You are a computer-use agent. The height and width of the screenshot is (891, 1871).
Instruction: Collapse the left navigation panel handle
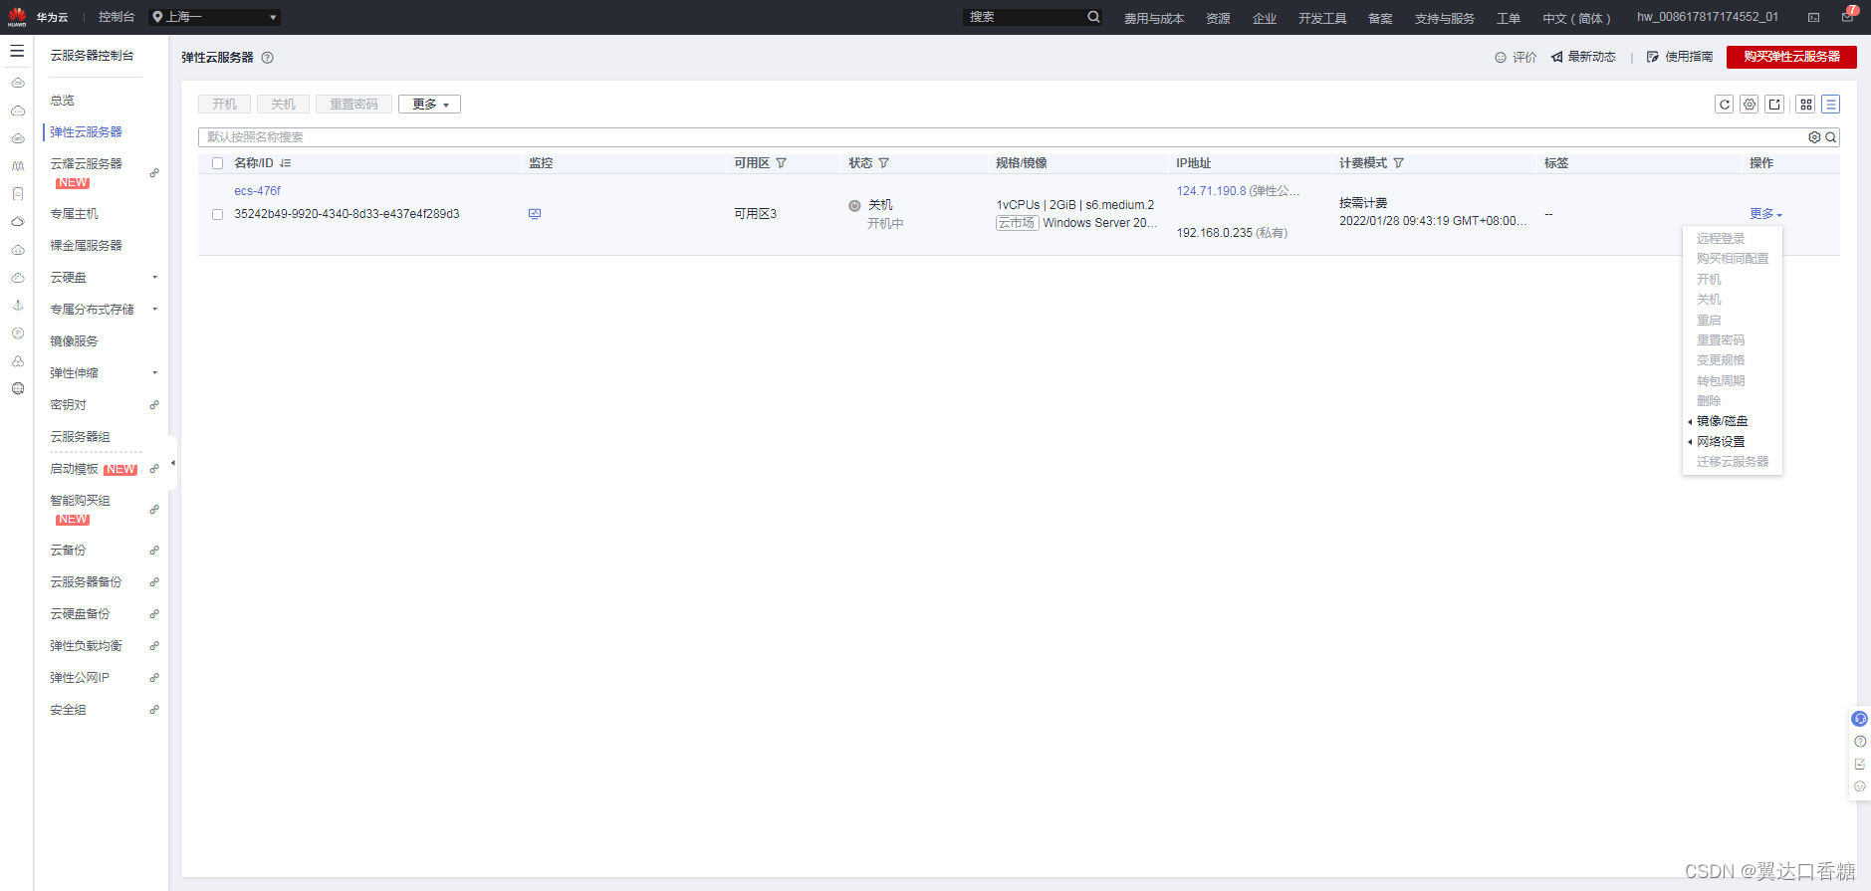tap(172, 463)
